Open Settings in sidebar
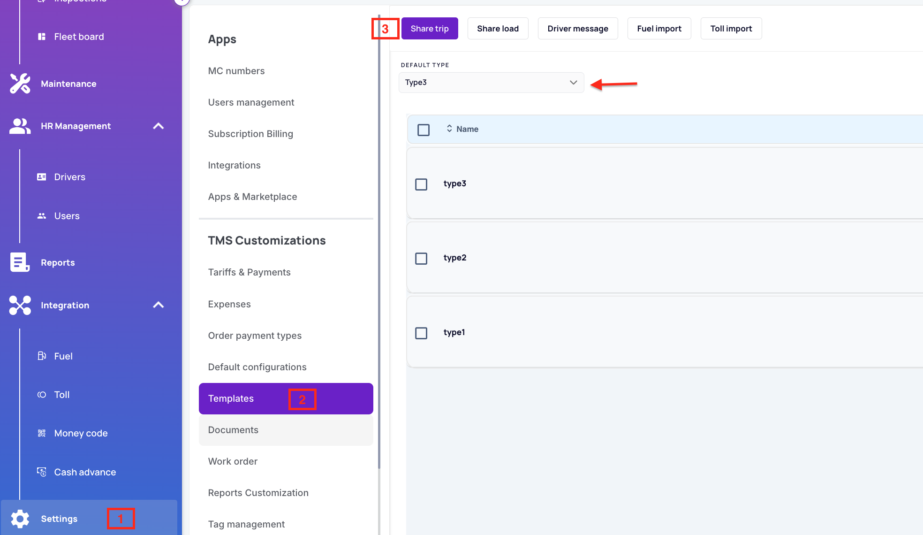 click(x=89, y=519)
